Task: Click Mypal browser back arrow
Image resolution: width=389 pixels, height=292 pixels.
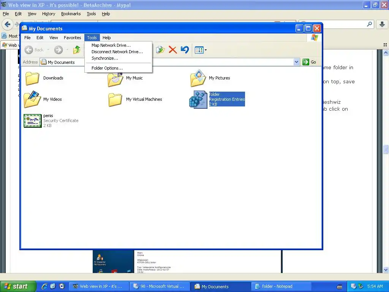Action: click(8, 24)
